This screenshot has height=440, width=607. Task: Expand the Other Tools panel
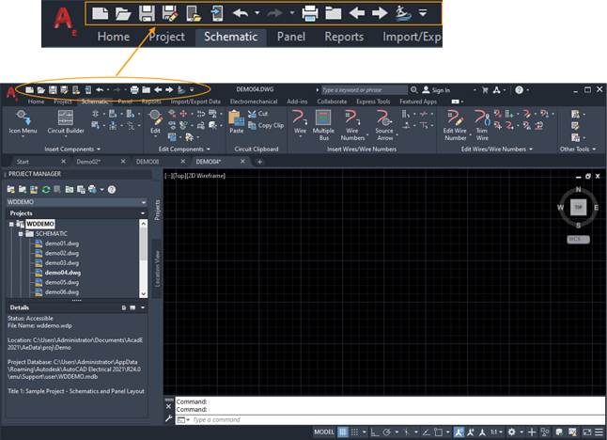pyautogui.click(x=578, y=149)
